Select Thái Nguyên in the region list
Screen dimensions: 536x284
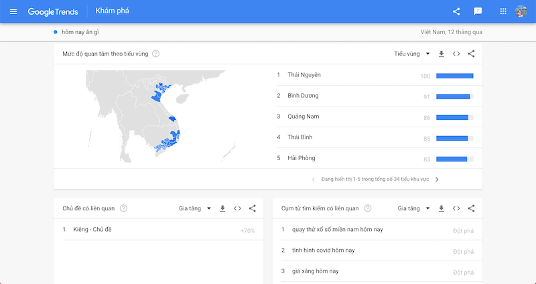[x=304, y=75]
